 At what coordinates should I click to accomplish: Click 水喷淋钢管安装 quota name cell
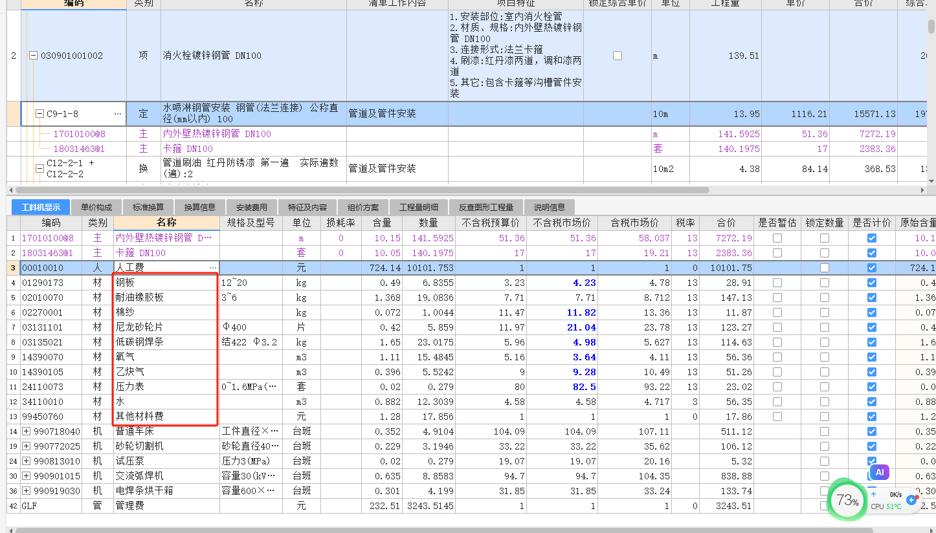click(254, 114)
